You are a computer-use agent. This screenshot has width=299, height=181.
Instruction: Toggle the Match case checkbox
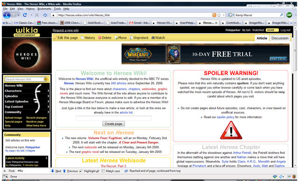[x=103, y=171]
